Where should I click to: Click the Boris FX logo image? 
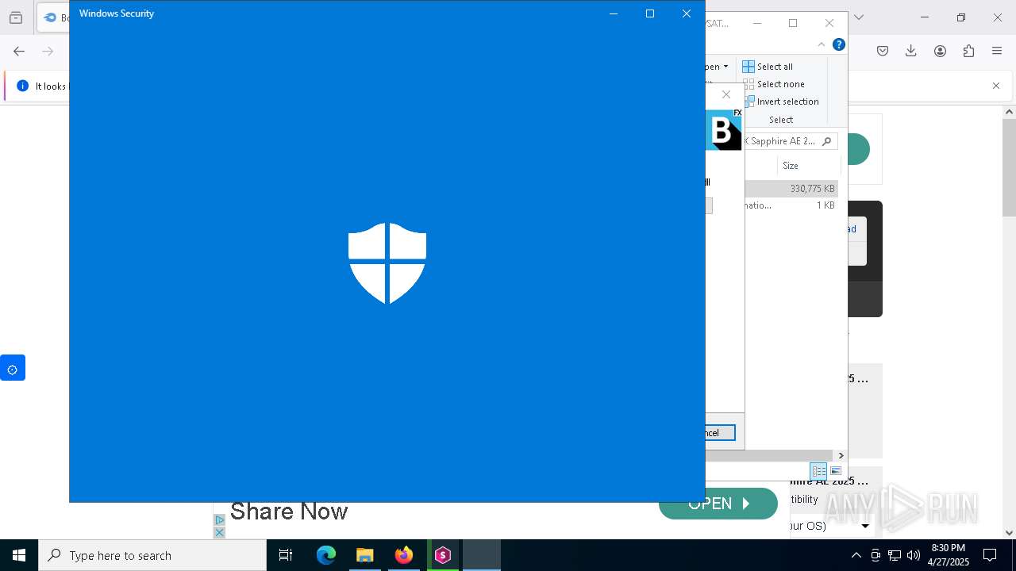724,130
